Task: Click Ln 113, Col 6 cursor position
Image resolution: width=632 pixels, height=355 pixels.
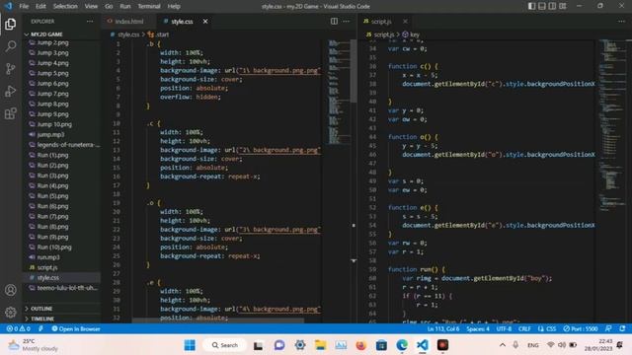Action: pos(443,328)
